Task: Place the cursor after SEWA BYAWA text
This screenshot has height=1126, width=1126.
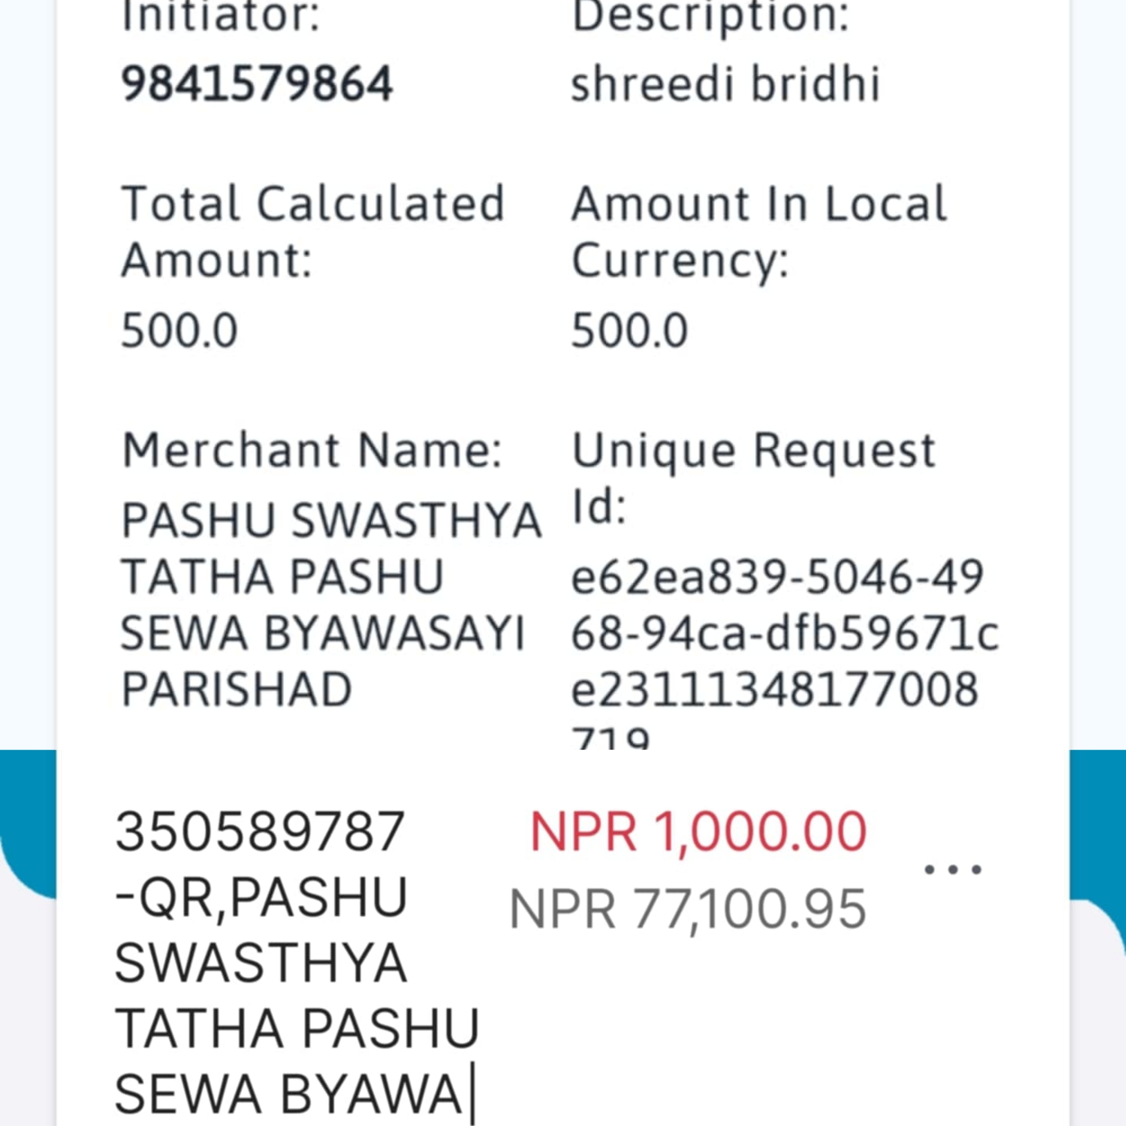Action: 472,1093
